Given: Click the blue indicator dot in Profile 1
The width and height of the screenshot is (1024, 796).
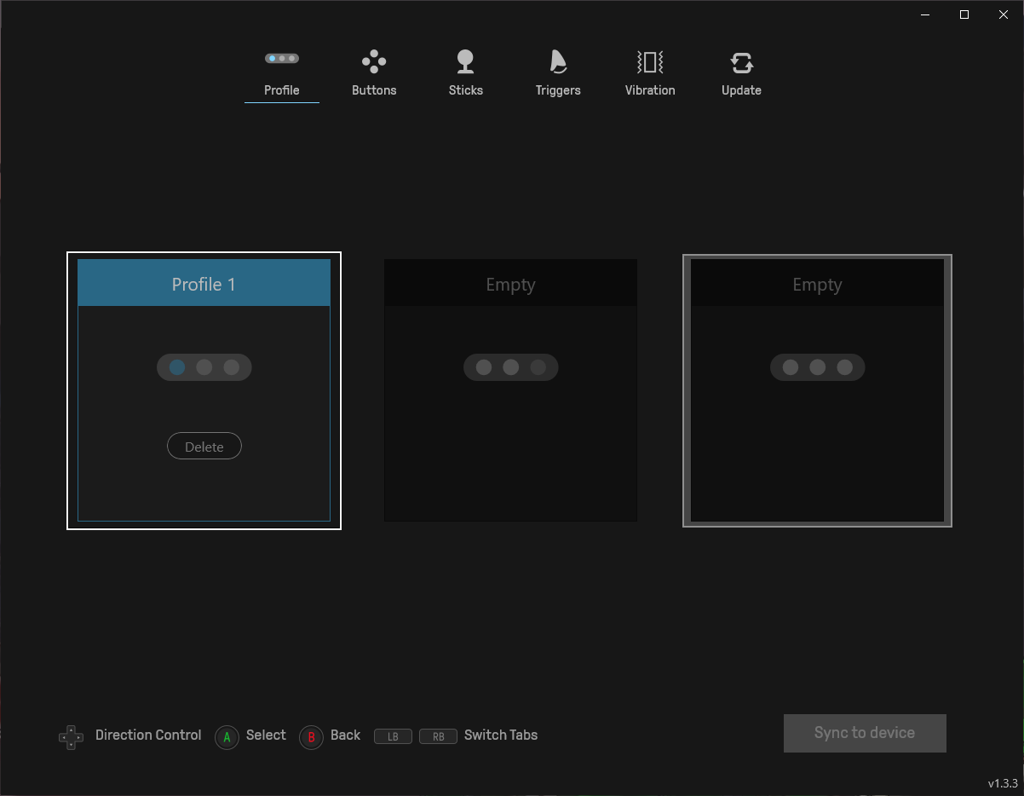Looking at the screenshot, I should [177, 367].
